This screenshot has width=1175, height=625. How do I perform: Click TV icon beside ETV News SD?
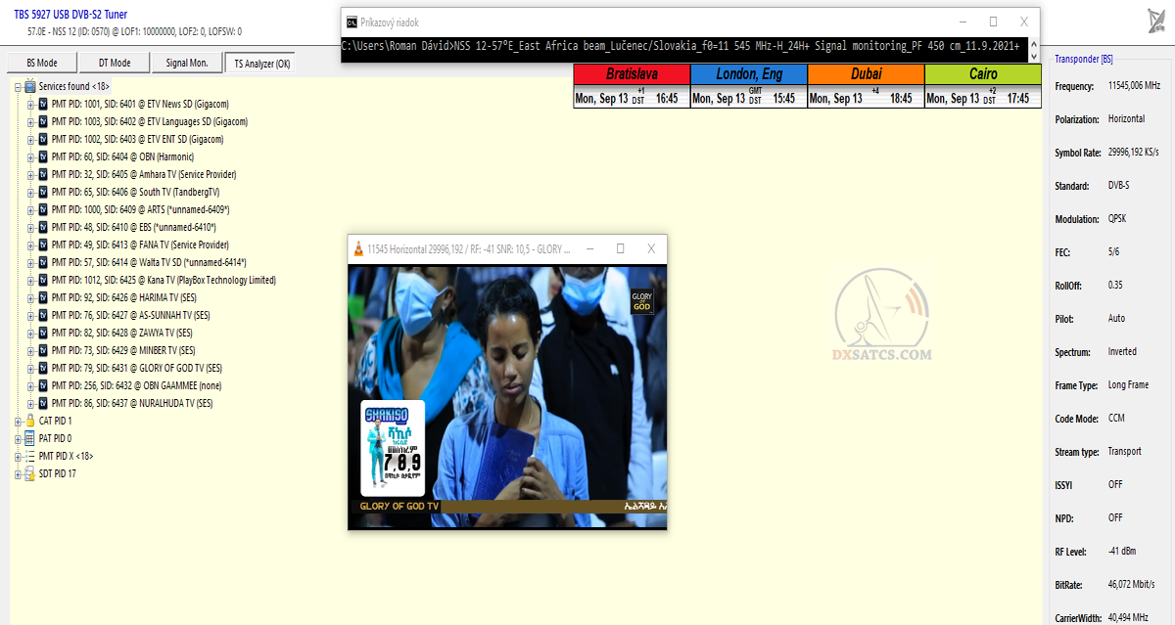tap(43, 104)
